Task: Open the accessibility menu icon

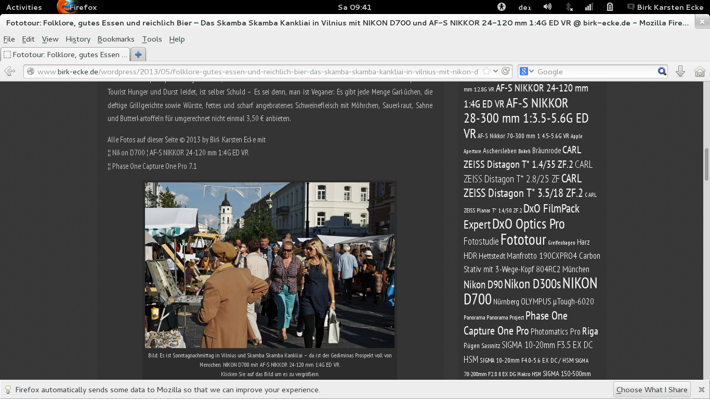Action: click(501, 7)
